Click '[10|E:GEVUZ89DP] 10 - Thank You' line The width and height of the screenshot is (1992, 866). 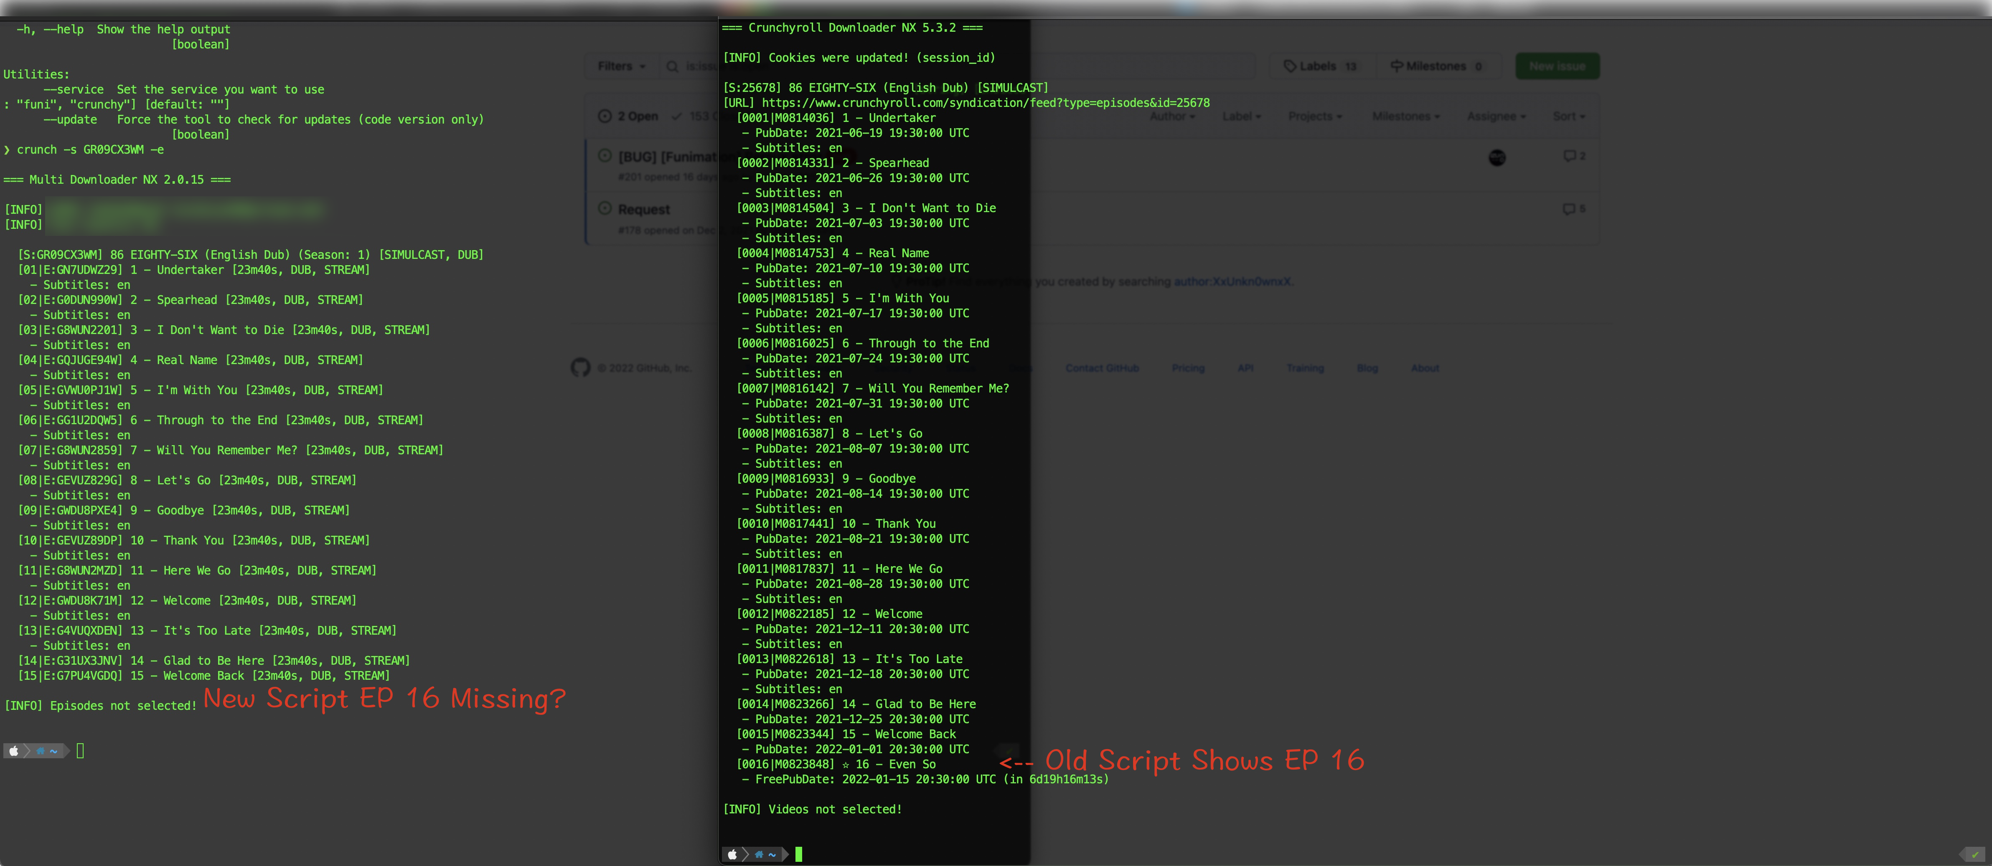[193, 541]
